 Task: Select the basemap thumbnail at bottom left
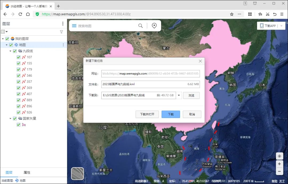pos(77,174)
